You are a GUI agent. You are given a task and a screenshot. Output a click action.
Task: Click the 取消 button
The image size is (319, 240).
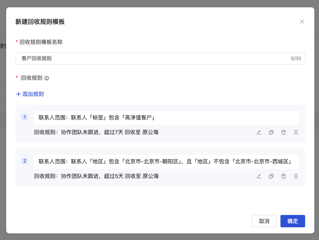264,221
